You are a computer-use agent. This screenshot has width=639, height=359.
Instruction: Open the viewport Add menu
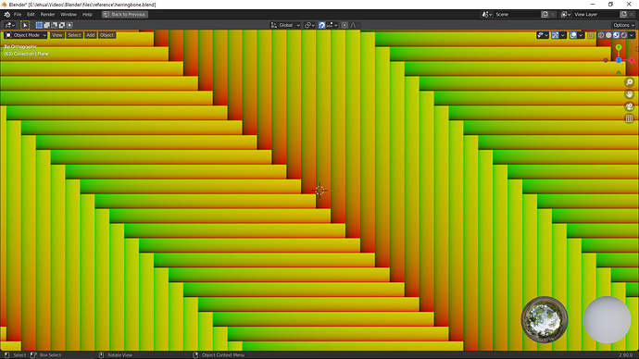tap(91, 35)
